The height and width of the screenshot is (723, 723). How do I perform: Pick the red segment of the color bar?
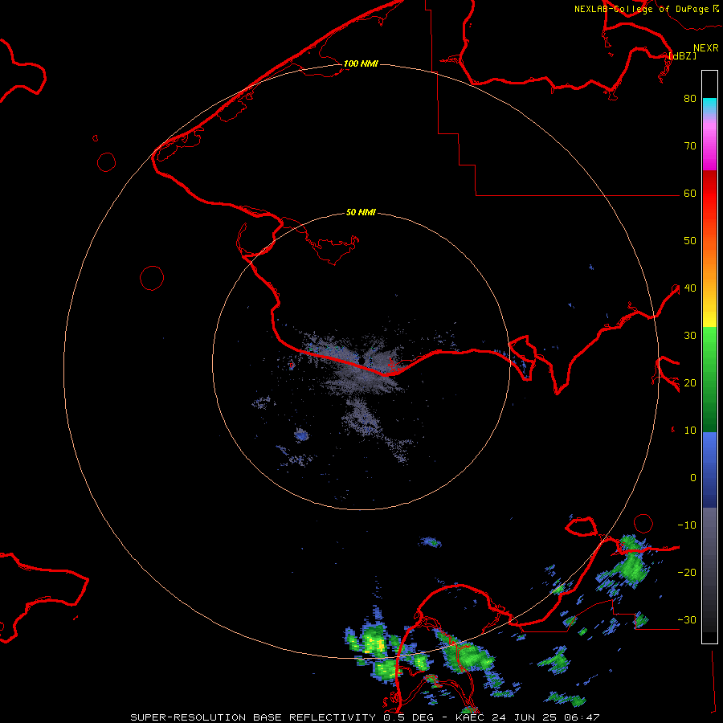point(709,194)
